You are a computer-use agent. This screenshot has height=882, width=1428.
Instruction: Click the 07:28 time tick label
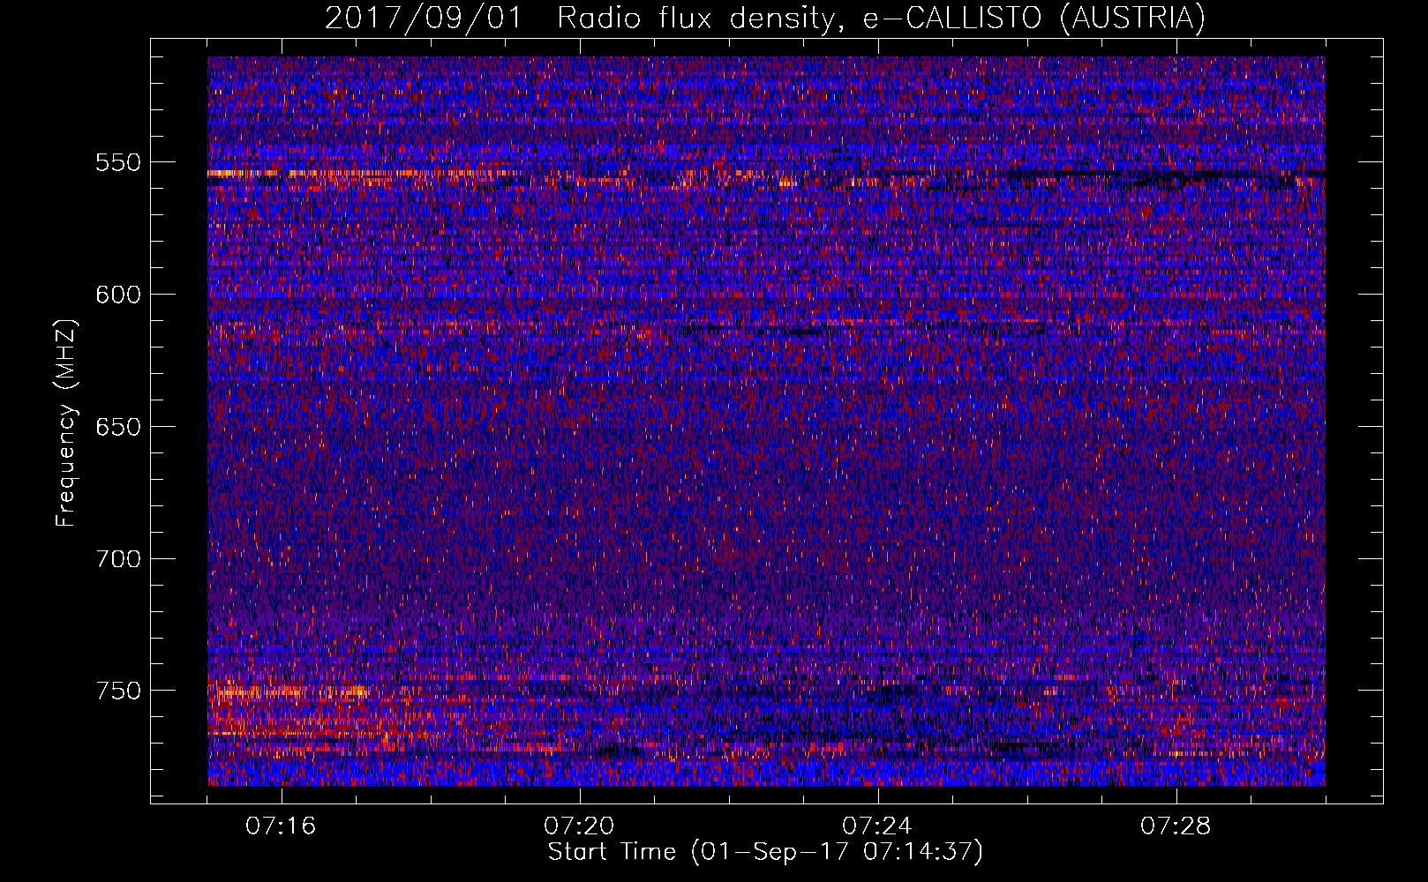click(1176, 826)
